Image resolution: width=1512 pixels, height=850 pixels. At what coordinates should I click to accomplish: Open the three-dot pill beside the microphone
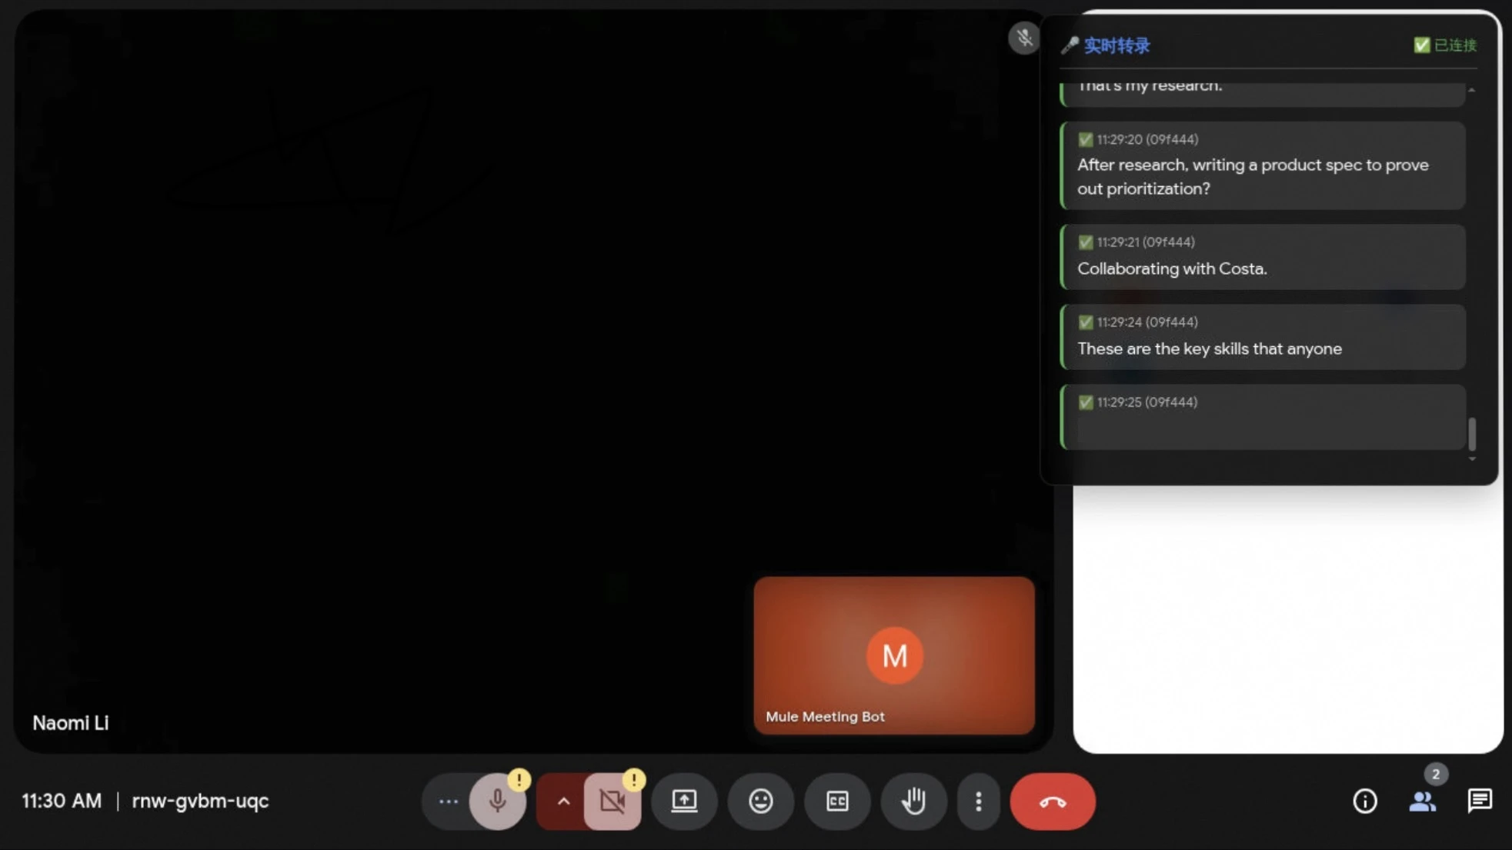point(448,802)
